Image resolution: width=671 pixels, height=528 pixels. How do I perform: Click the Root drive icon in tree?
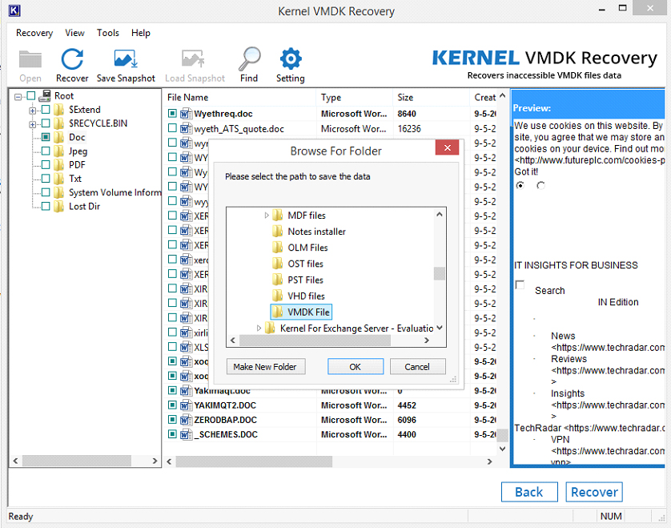45,95
